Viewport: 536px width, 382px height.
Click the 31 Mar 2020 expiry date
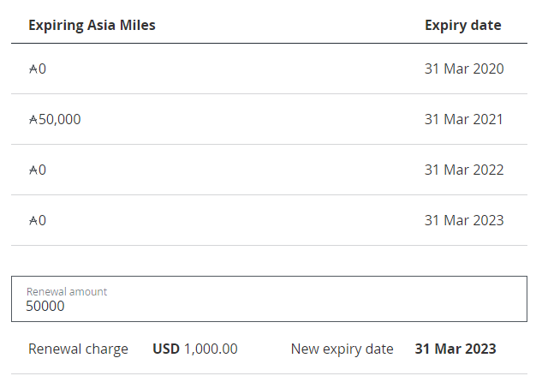(464, 69)
